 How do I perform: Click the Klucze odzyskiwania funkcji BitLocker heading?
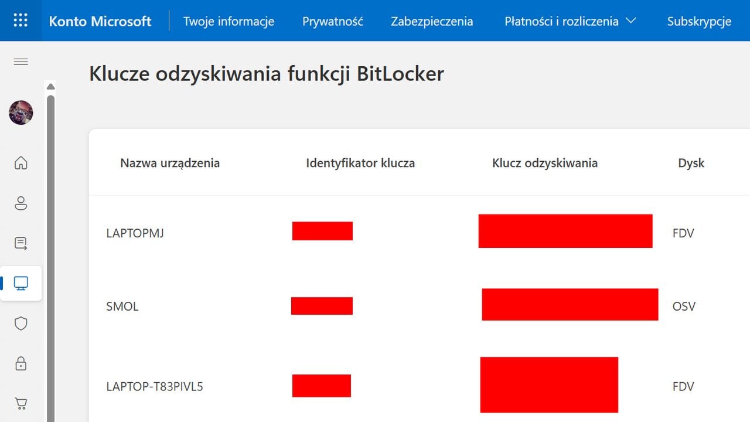[267, 74]
